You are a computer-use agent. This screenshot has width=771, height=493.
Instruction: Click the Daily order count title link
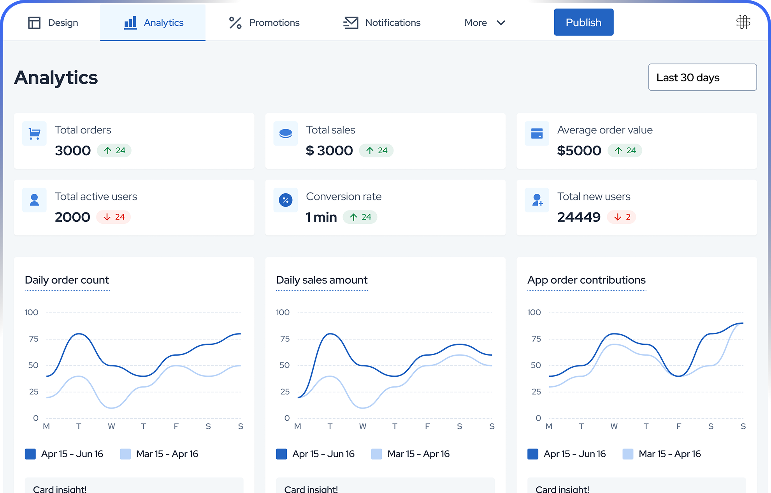(67, 280)
